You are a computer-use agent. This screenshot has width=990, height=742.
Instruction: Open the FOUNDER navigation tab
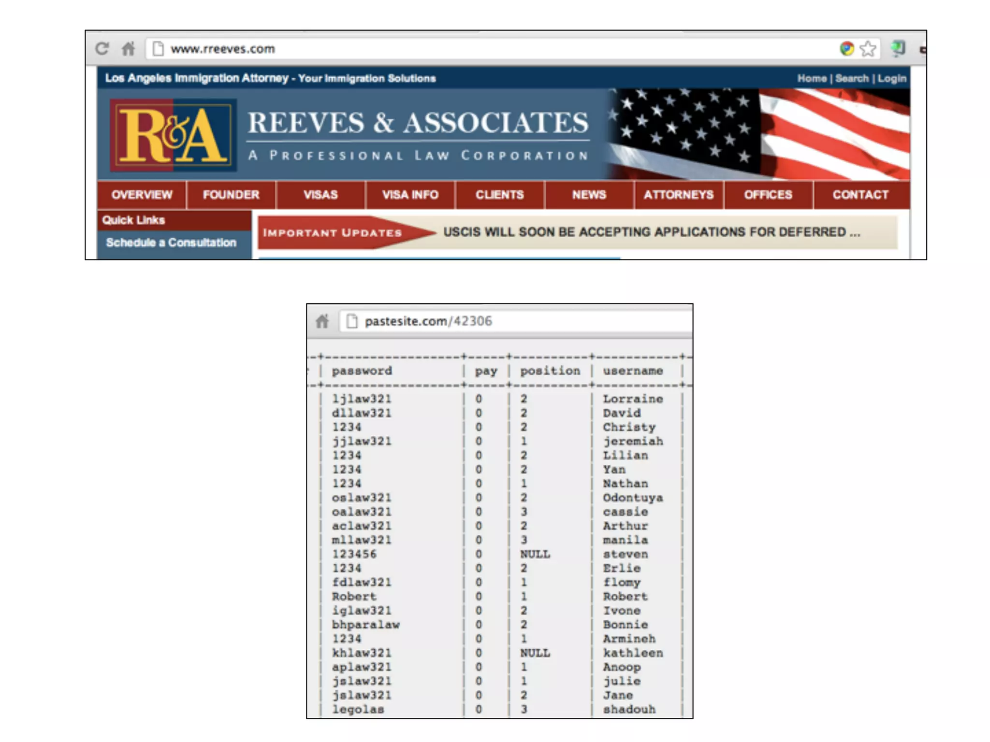point(231,195)
